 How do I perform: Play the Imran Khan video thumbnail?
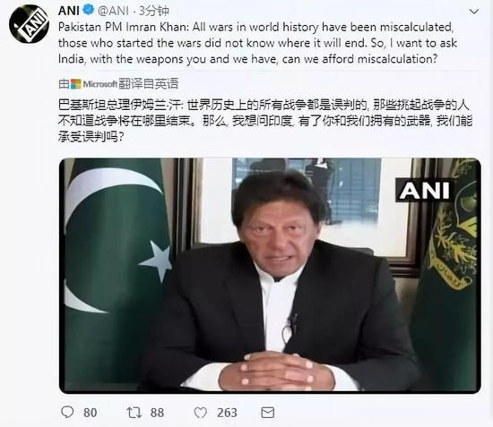(270, 276)
